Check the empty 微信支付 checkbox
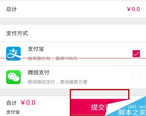The image size is (146, 116). (x=136, y=77)
